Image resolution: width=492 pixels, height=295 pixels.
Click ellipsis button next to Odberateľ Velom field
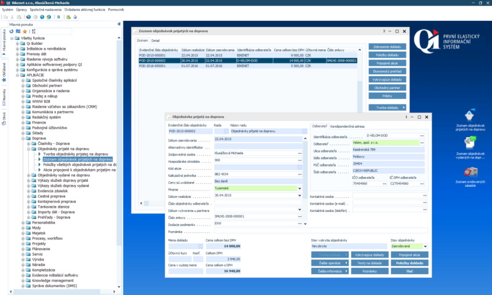click(x=422, y=143)
